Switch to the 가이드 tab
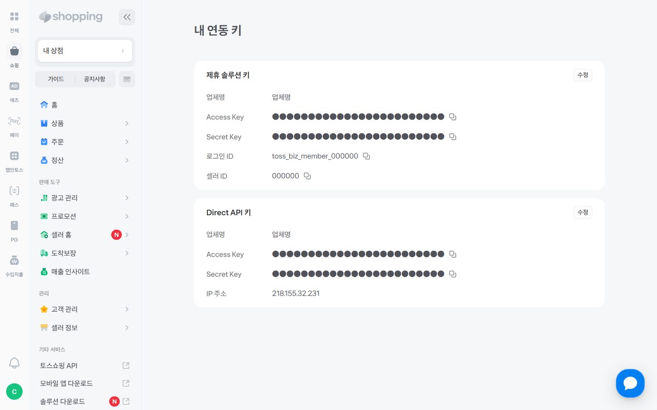The height and width of the screenshot is (410, 657). 56,79
